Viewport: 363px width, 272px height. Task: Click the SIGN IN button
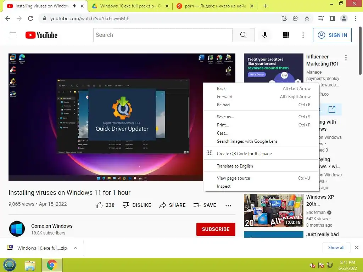pyautogui.click(x=332, y=35)
